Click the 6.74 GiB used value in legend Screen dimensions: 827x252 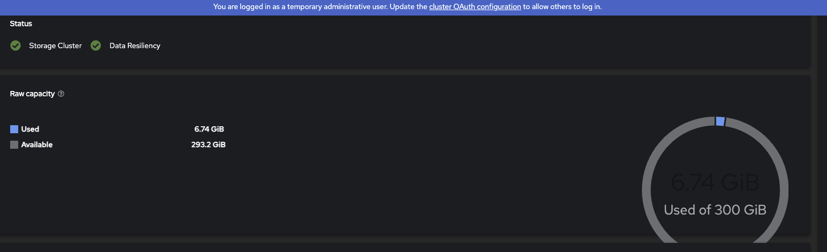[209, 129]
